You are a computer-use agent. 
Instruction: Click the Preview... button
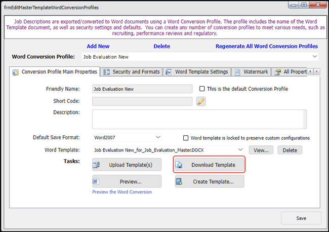tap(127, 181)
